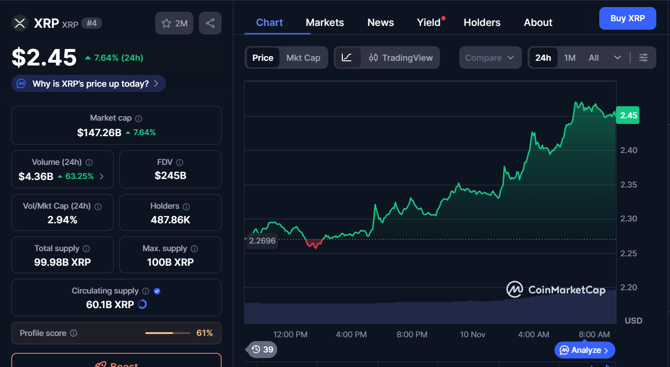
Task: Select the line chart icon
Action: (347, 57)
